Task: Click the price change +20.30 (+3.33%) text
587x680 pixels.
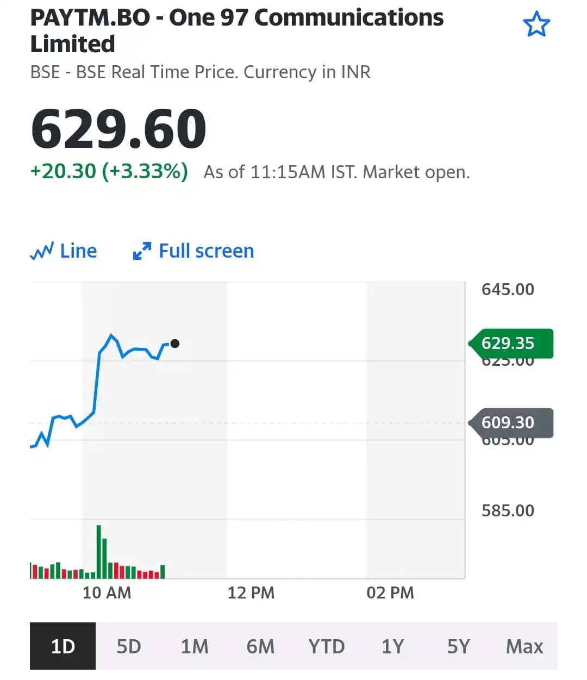Action: (108, 171)
